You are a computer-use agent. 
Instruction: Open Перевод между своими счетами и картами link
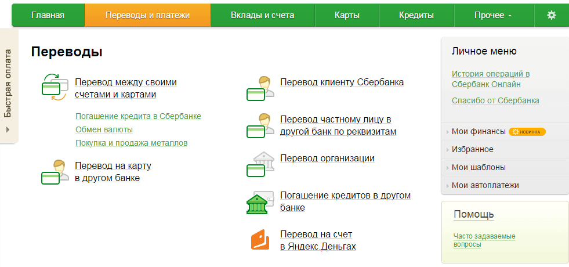126,88
